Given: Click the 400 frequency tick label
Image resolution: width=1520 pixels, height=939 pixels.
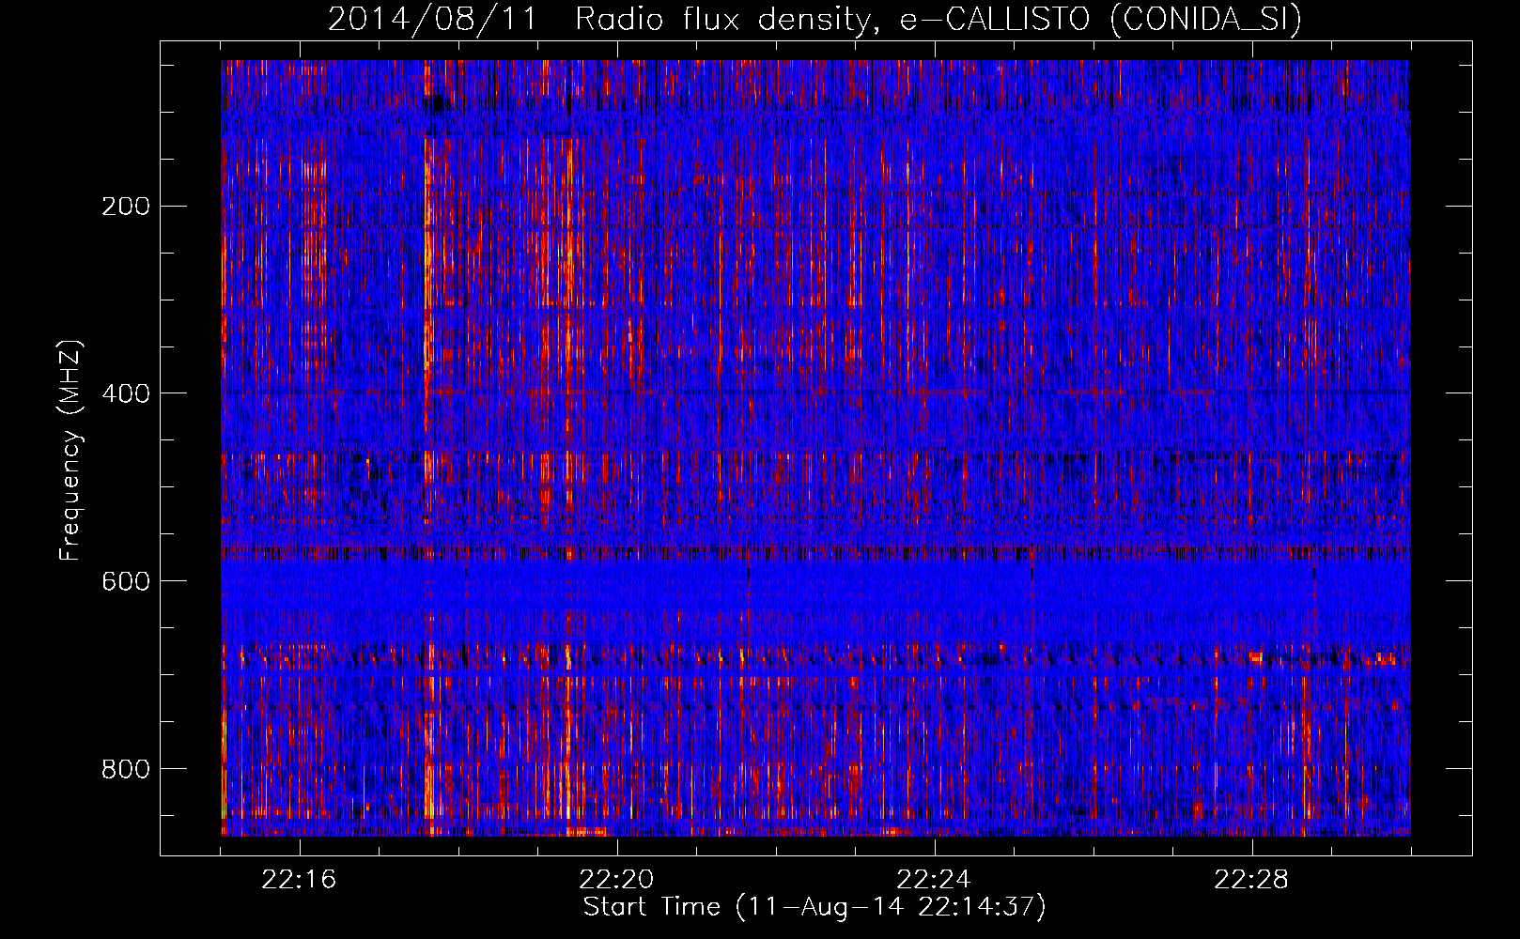Looking at the screenshot, I should (x=125, y=393).
